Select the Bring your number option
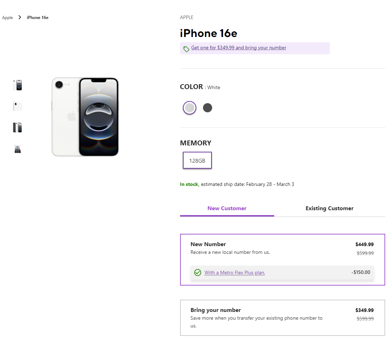 point(282,318)
